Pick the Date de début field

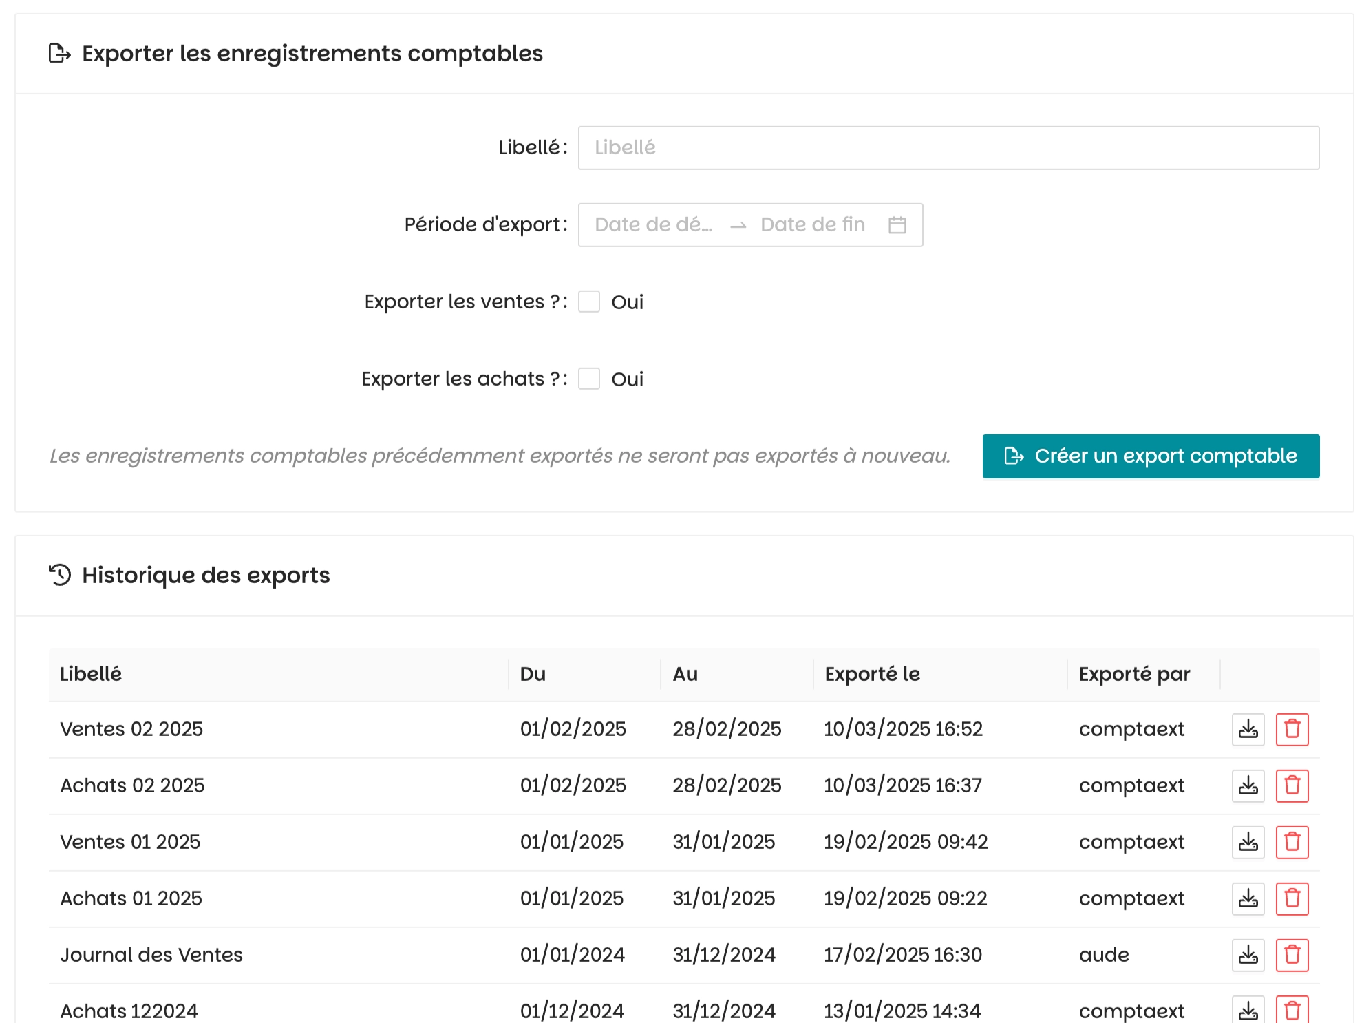point(653,225)
